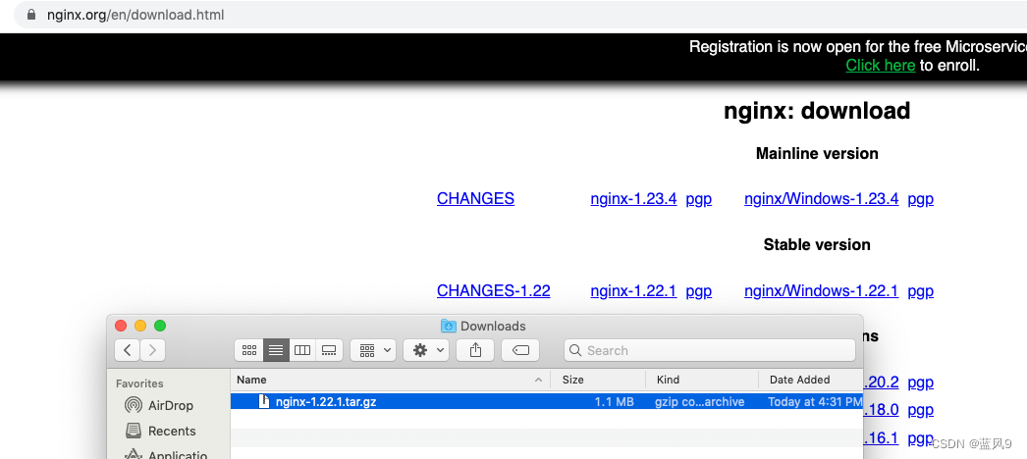Switch Finder to column view
Image resolution: width=1027 pixels, height=459 pixels.
[x=302, y=350]
